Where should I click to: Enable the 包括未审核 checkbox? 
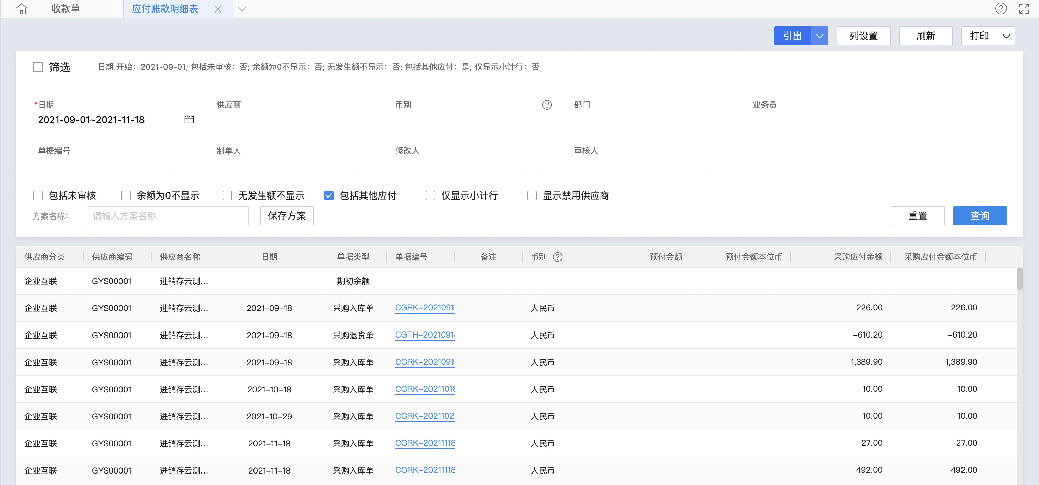coord(38,195)
